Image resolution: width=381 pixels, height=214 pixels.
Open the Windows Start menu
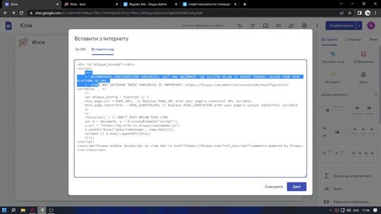click(4, 210)
